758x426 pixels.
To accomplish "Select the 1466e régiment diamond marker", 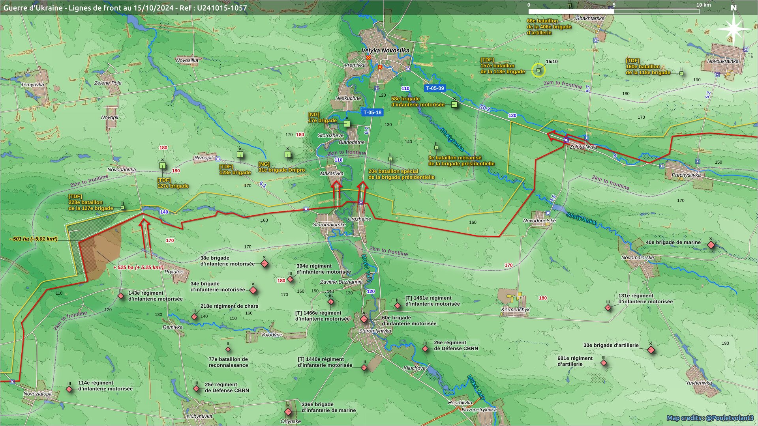I will 331,302.
